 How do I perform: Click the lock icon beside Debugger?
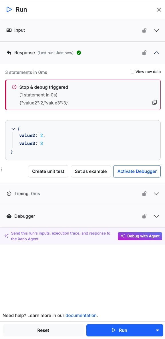[144, 216]
